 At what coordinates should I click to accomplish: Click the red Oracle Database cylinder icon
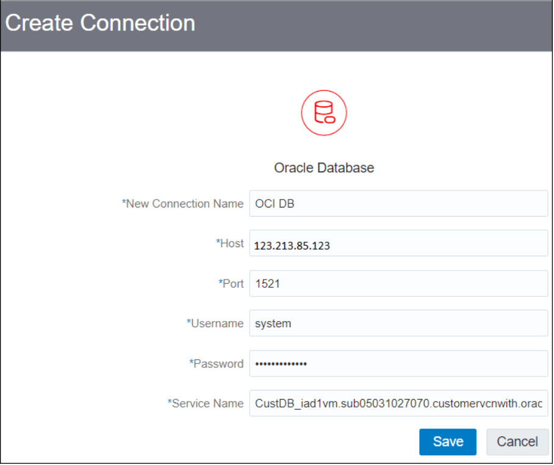click(x=324, y=113)
